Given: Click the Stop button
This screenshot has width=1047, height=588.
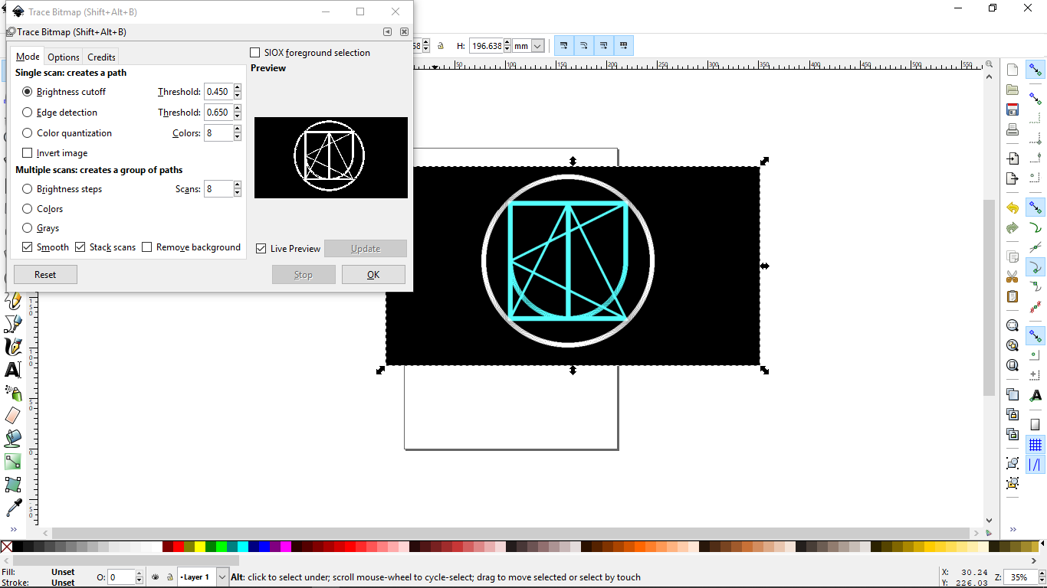Looking at the screenshot, I should pyautogui.click(x=304, y=275).
